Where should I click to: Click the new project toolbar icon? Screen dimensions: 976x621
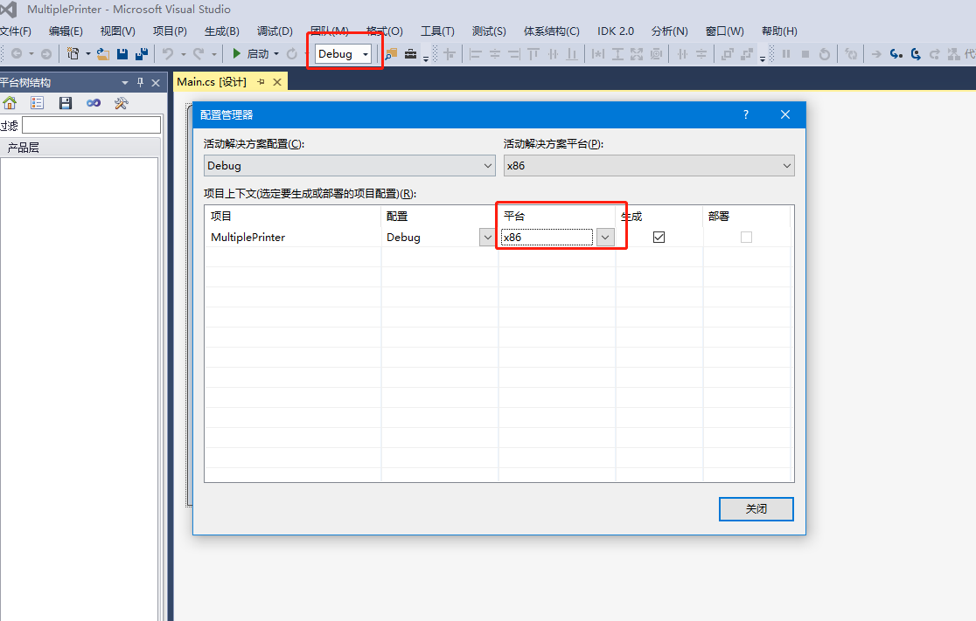tap(73, 54)
